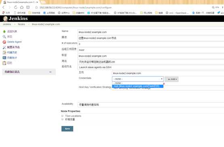Open the Add credentials dropdown button

click(x=171, y=79)
